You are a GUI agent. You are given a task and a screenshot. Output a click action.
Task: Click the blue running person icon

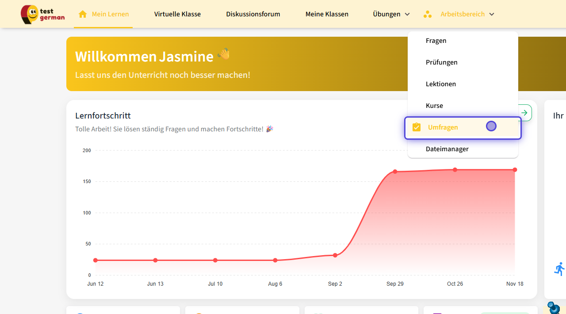click(559, 269)
